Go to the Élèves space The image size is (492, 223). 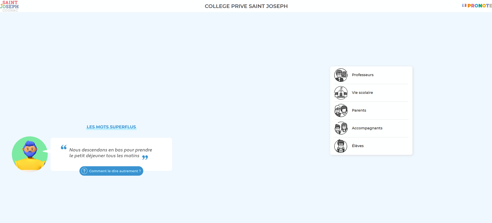pos(371,146)
